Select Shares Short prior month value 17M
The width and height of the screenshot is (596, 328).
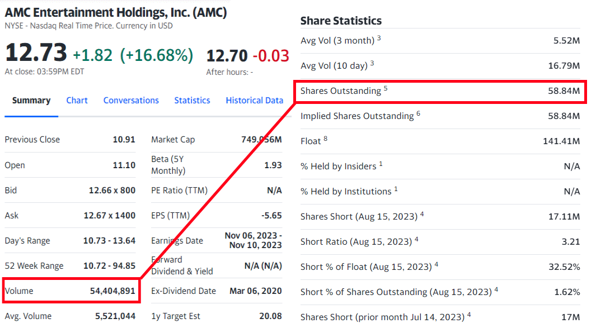[571, 317]
